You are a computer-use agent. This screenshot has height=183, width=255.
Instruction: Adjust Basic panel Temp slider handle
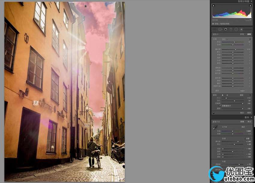(x=232, y=131)
